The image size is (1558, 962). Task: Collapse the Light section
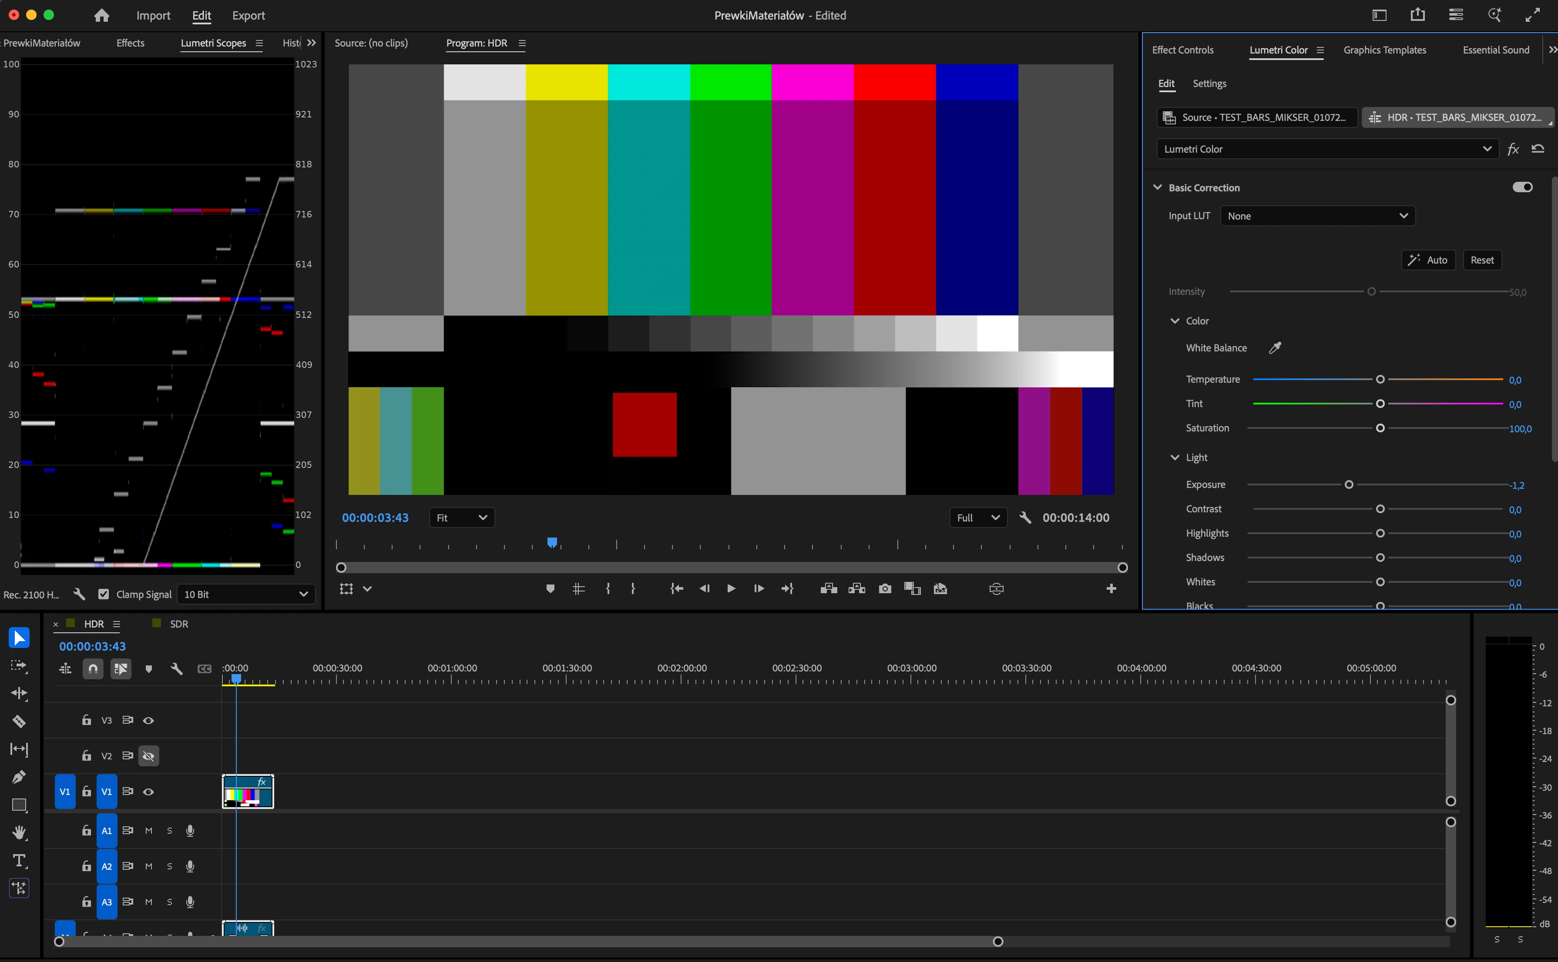tap(1175, 458)
